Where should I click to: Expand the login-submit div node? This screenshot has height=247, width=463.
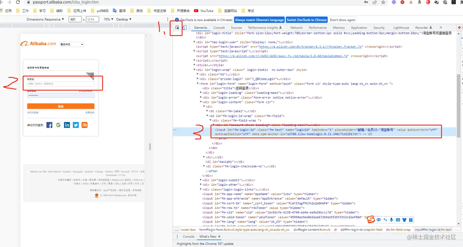coord(201,180)
